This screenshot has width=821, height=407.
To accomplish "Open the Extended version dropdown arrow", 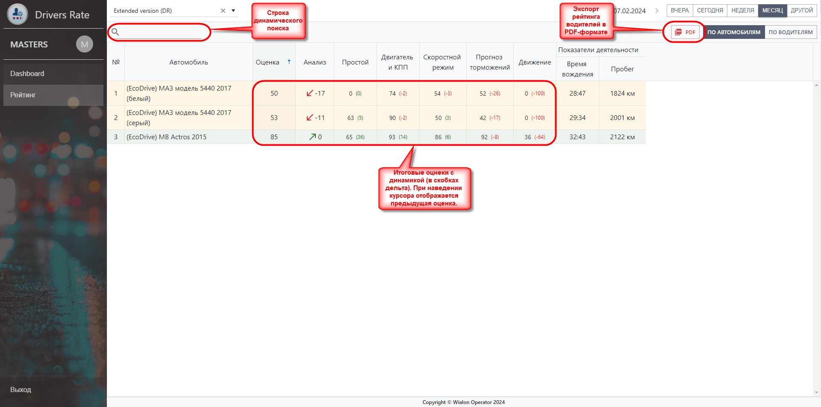I will click(x=233, y=11).
